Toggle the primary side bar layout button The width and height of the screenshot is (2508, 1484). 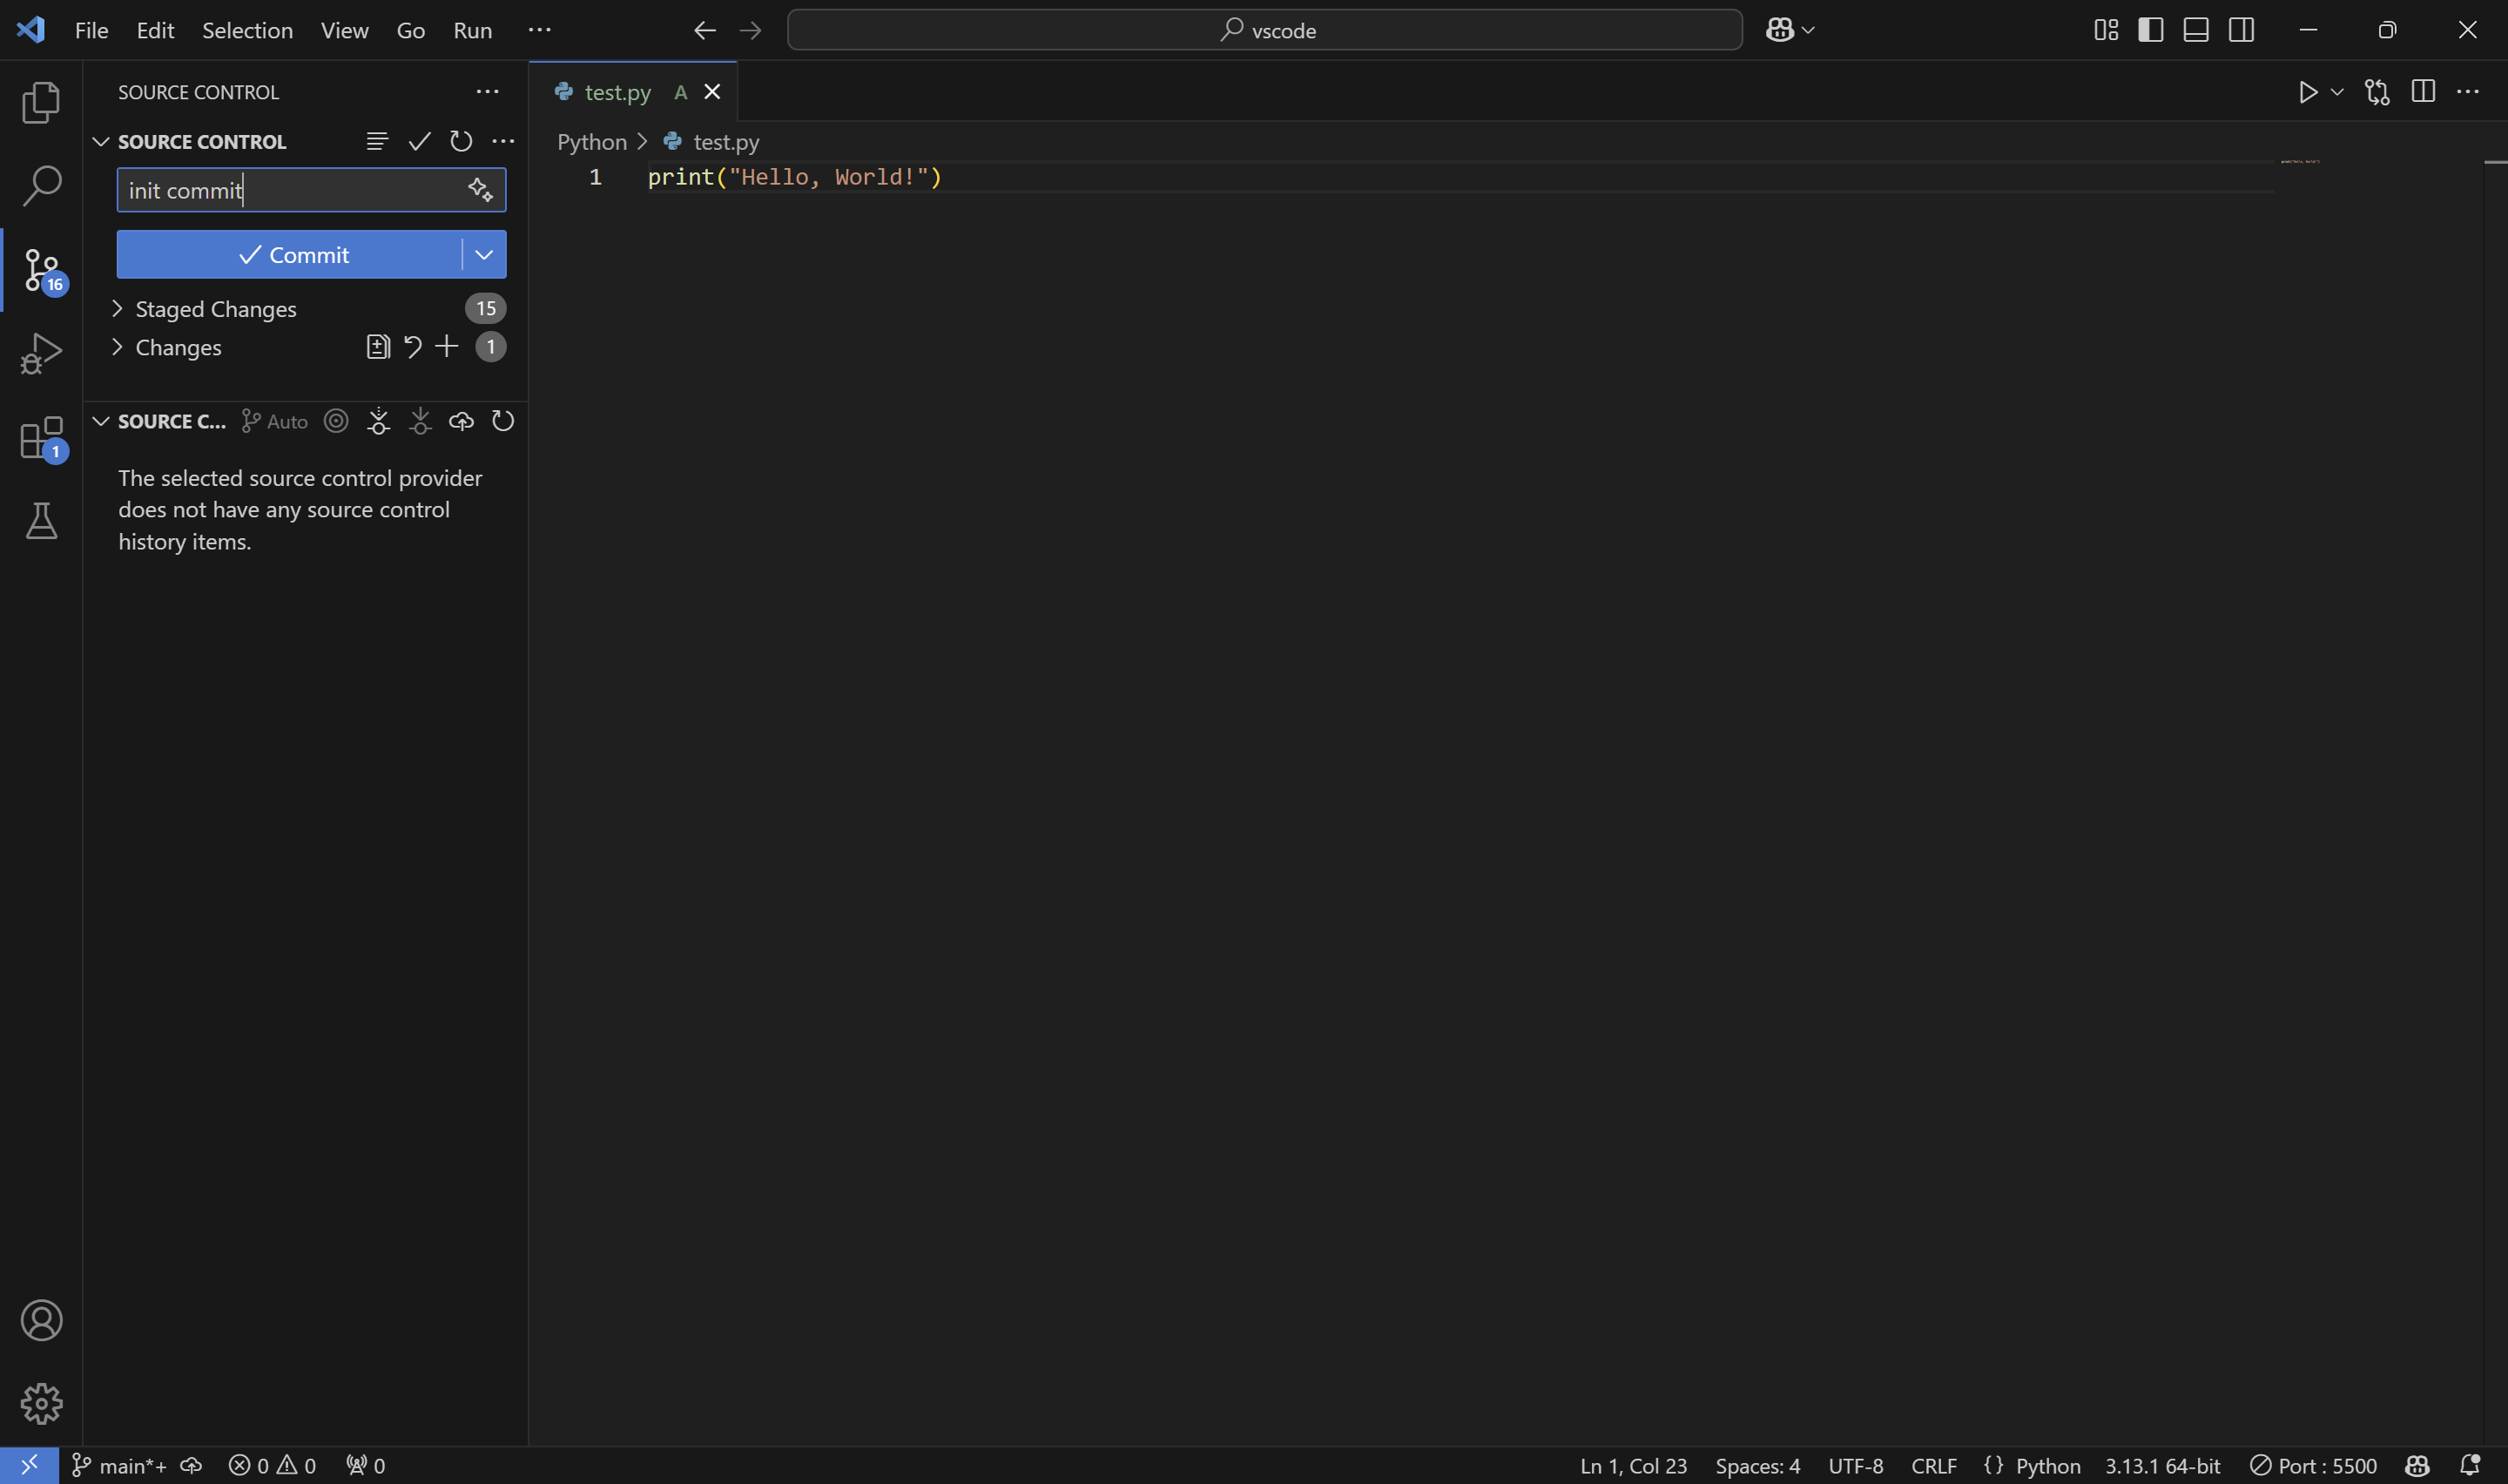click(x=2150, y=30)
